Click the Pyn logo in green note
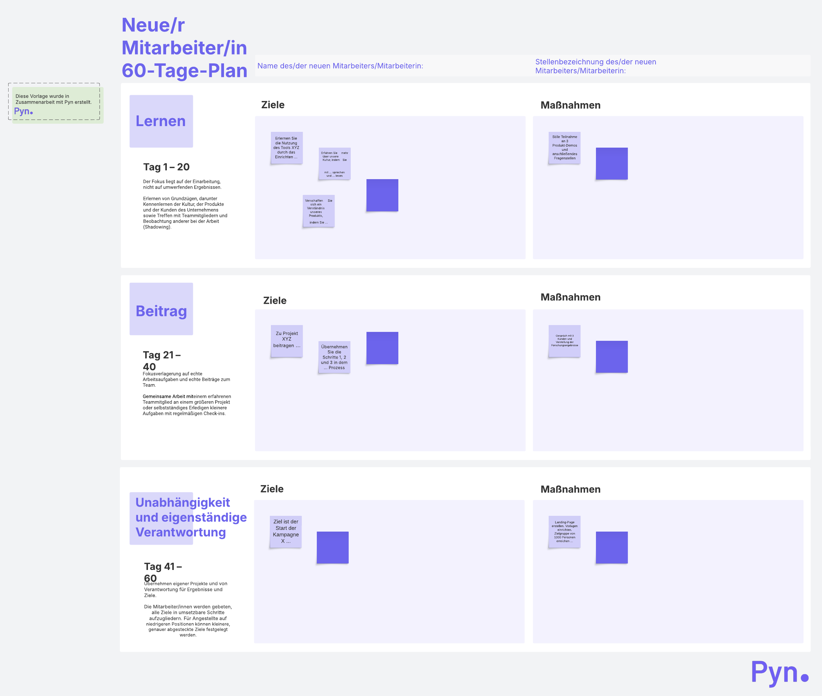 click(x=23, y=111)
